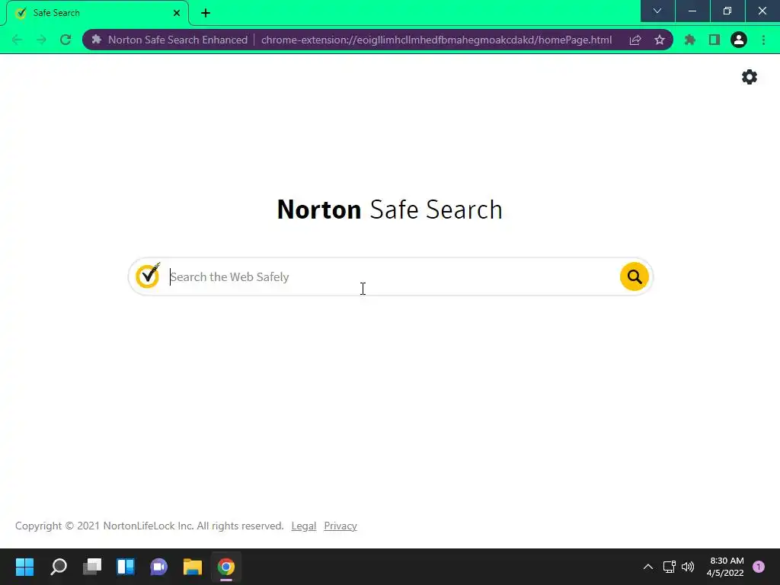
Task: Toggle the Chrome side panel icon
Action: pos(714,40)
